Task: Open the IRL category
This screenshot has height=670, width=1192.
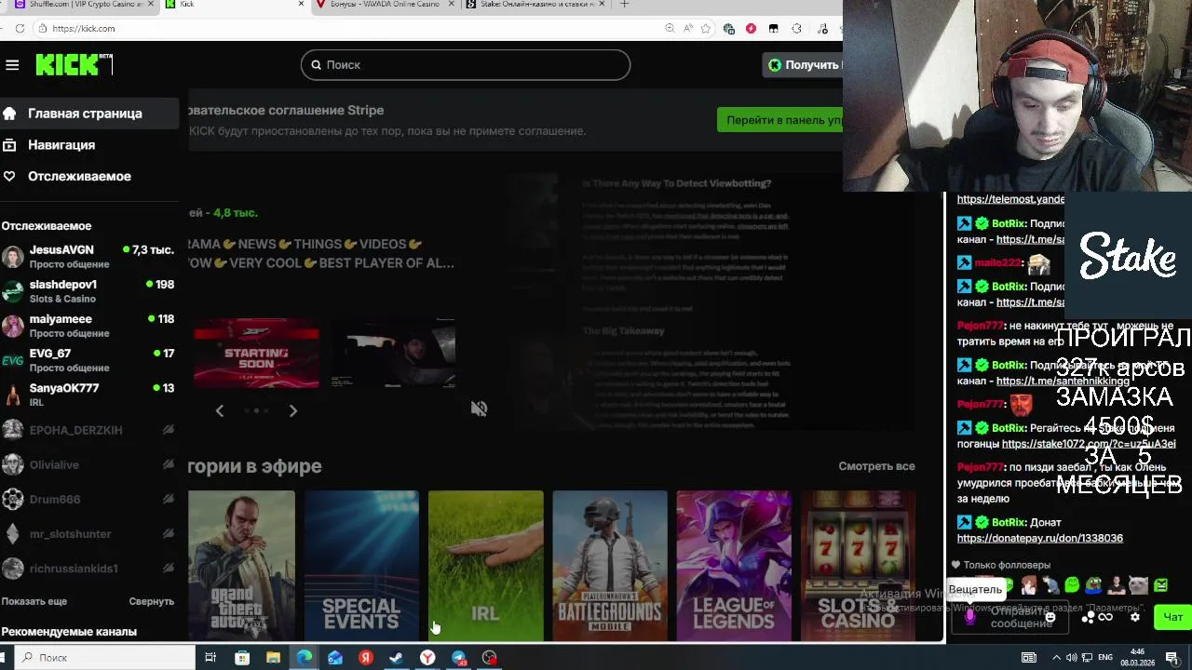Action: pyautogui.click(x=485, y=566)
